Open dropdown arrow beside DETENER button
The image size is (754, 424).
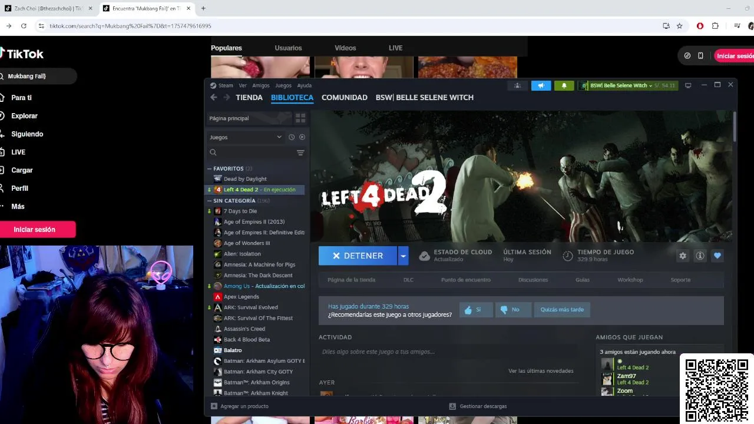click(403, 256)
